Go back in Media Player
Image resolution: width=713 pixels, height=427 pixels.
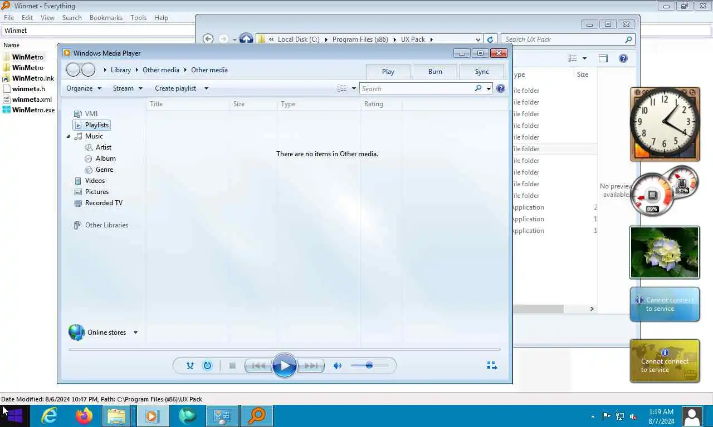[73, 69]
